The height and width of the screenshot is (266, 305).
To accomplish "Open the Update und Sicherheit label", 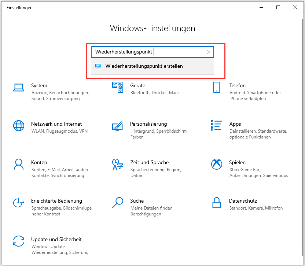I will [x=56, y=239].
